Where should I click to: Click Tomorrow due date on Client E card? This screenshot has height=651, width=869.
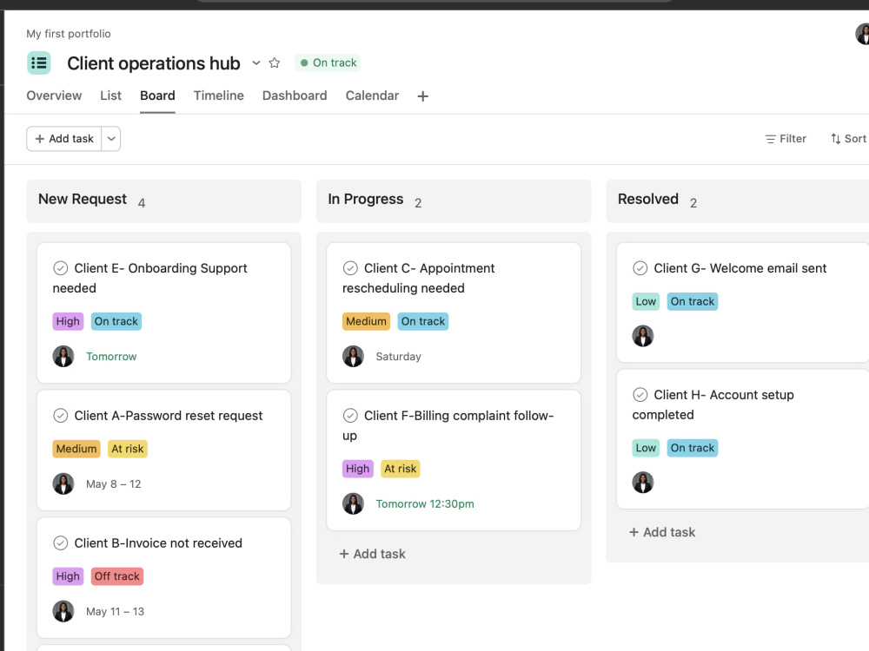[111, 357]
